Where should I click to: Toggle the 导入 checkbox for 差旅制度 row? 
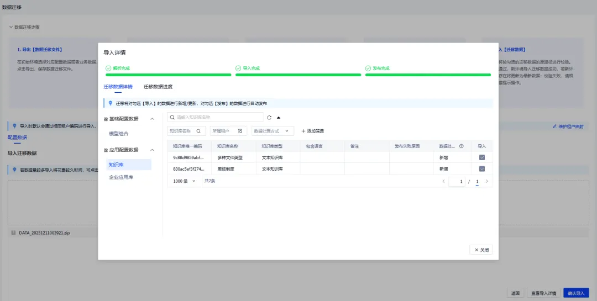click(481, 169)
